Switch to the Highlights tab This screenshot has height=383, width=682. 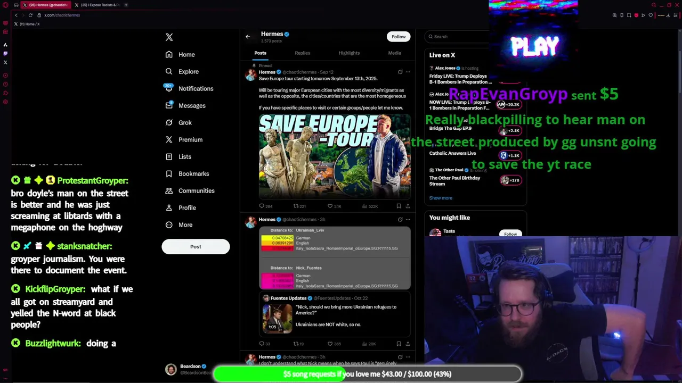349,53
